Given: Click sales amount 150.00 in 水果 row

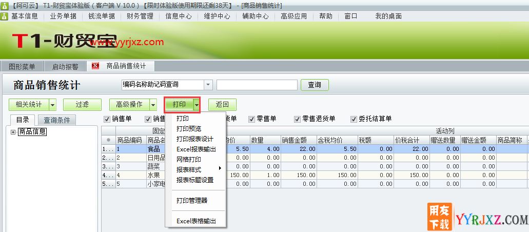Looking at the screenshot, I should pyautogui.click(x=299, y=175).
